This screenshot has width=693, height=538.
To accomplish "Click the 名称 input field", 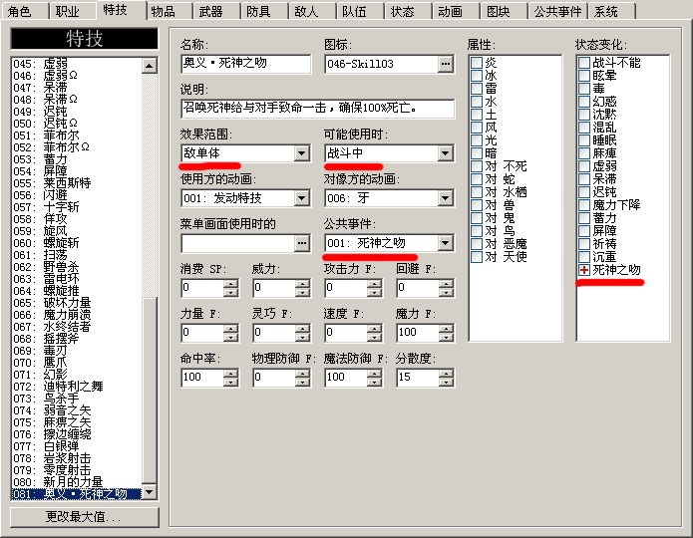I will pyautogui.click(x=245, y=64).
